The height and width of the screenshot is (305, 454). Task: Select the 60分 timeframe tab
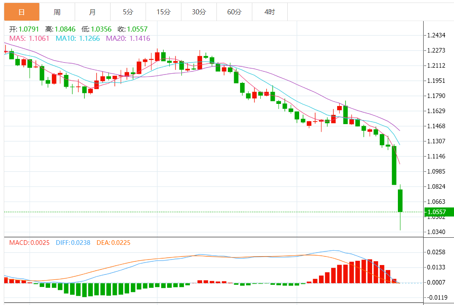pos(234,12)
